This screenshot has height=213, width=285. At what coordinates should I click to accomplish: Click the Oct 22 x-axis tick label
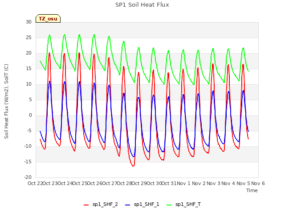click(x=35, y=183)
